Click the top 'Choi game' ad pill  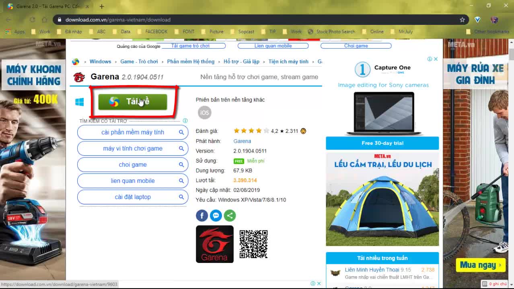356,46
